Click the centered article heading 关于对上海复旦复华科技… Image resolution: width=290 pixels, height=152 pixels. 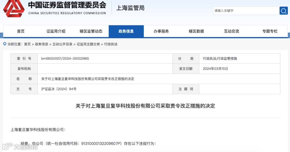pos(145,106)
